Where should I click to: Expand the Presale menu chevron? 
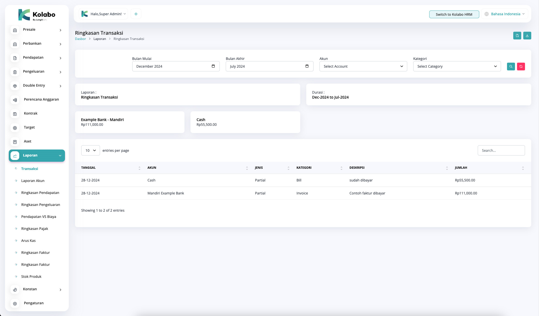[x=60, y=30]
